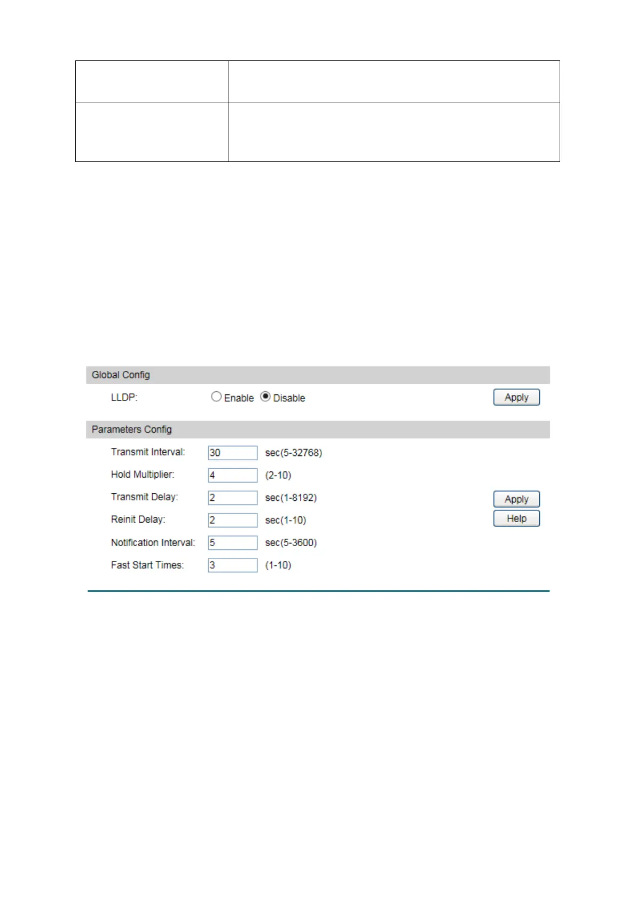Click the Reinit Delay input field
The height and width of the screenshot is (900, 636).
click(x=233, y=520)
